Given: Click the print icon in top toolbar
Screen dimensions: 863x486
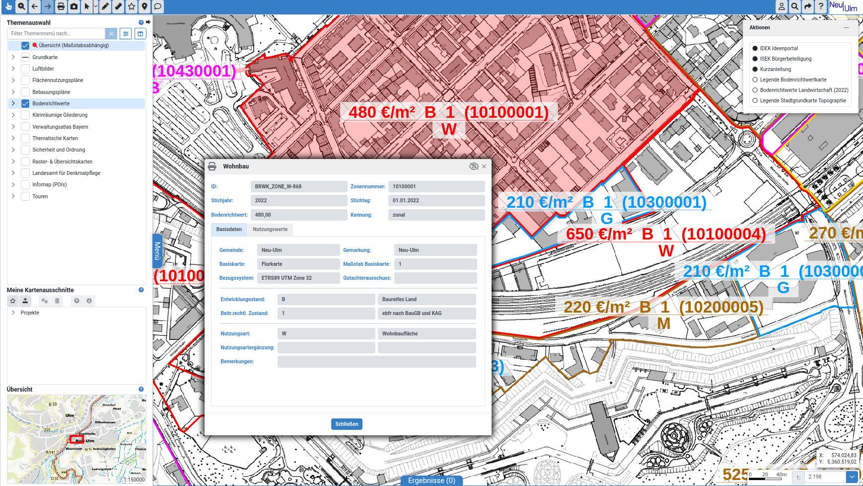Looking at the screenshot, I should click(61, 6).
